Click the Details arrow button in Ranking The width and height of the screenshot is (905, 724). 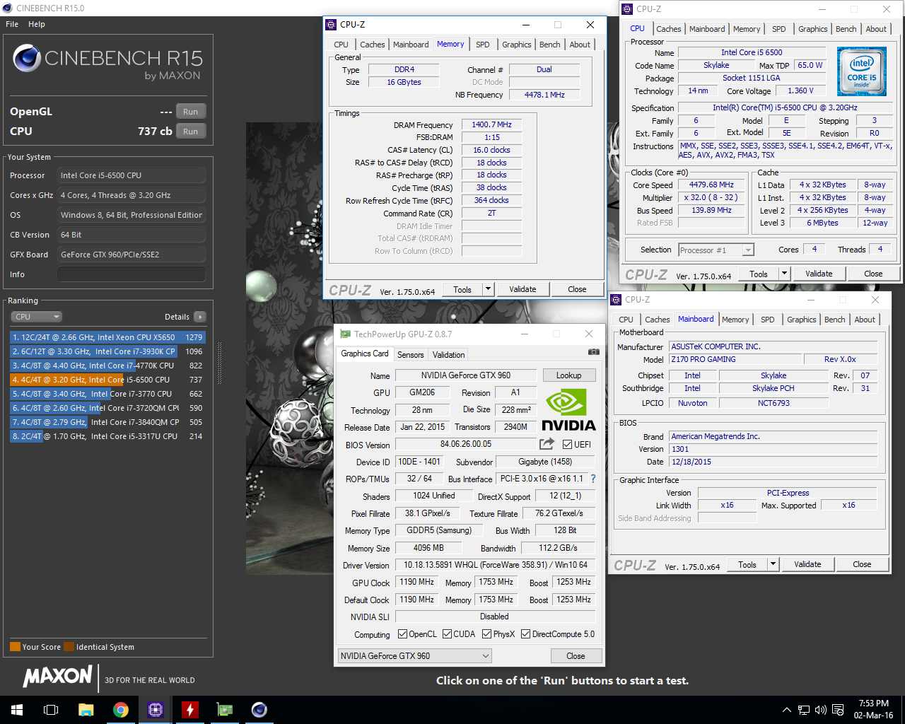pos(200,317)
